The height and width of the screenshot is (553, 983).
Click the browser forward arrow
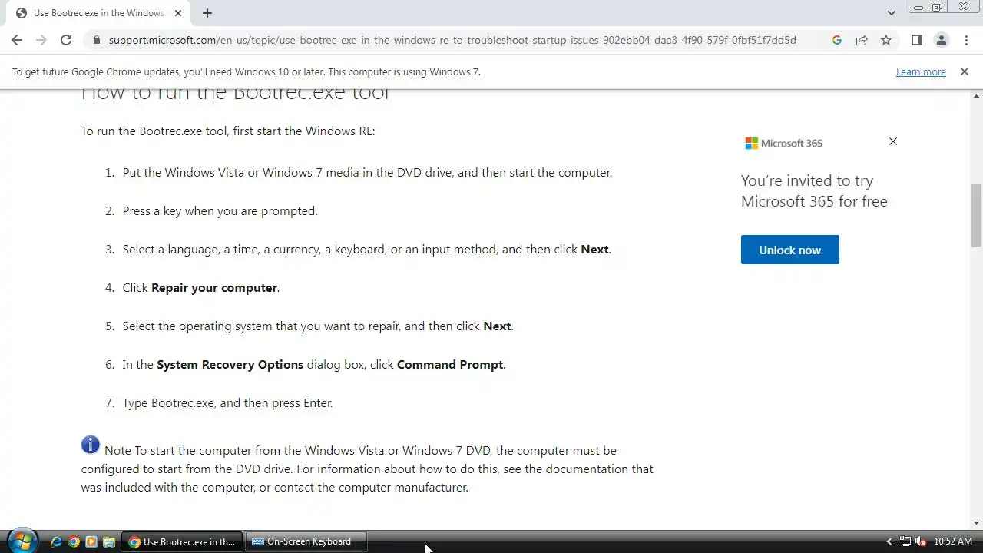(x=41, y=40)
